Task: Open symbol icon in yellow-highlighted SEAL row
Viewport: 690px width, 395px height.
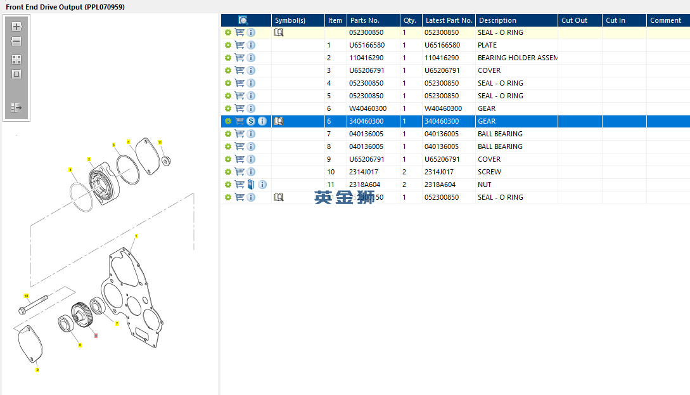Action: tap(279, 32)
